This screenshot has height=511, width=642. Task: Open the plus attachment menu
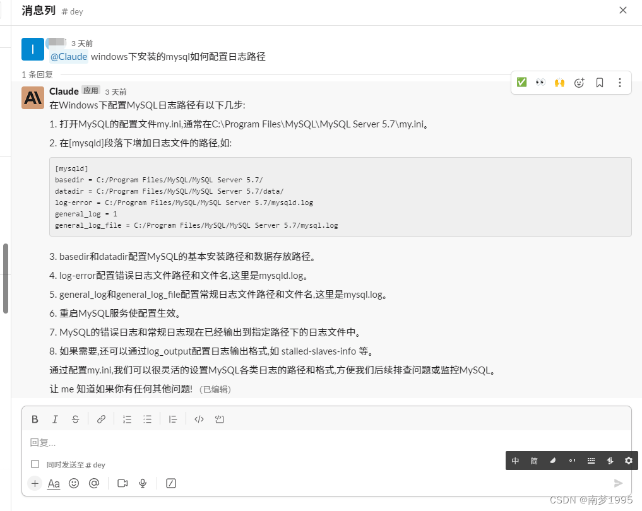point(35,483)
